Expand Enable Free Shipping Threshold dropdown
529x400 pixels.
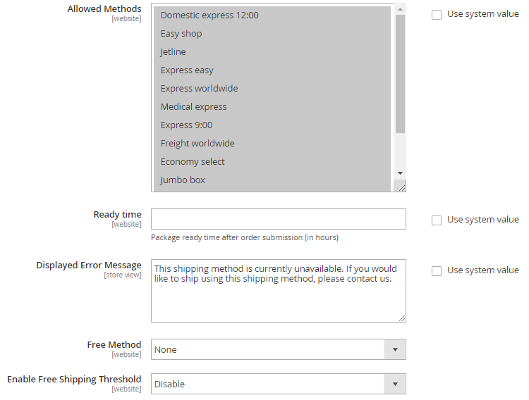pos(278,384)
